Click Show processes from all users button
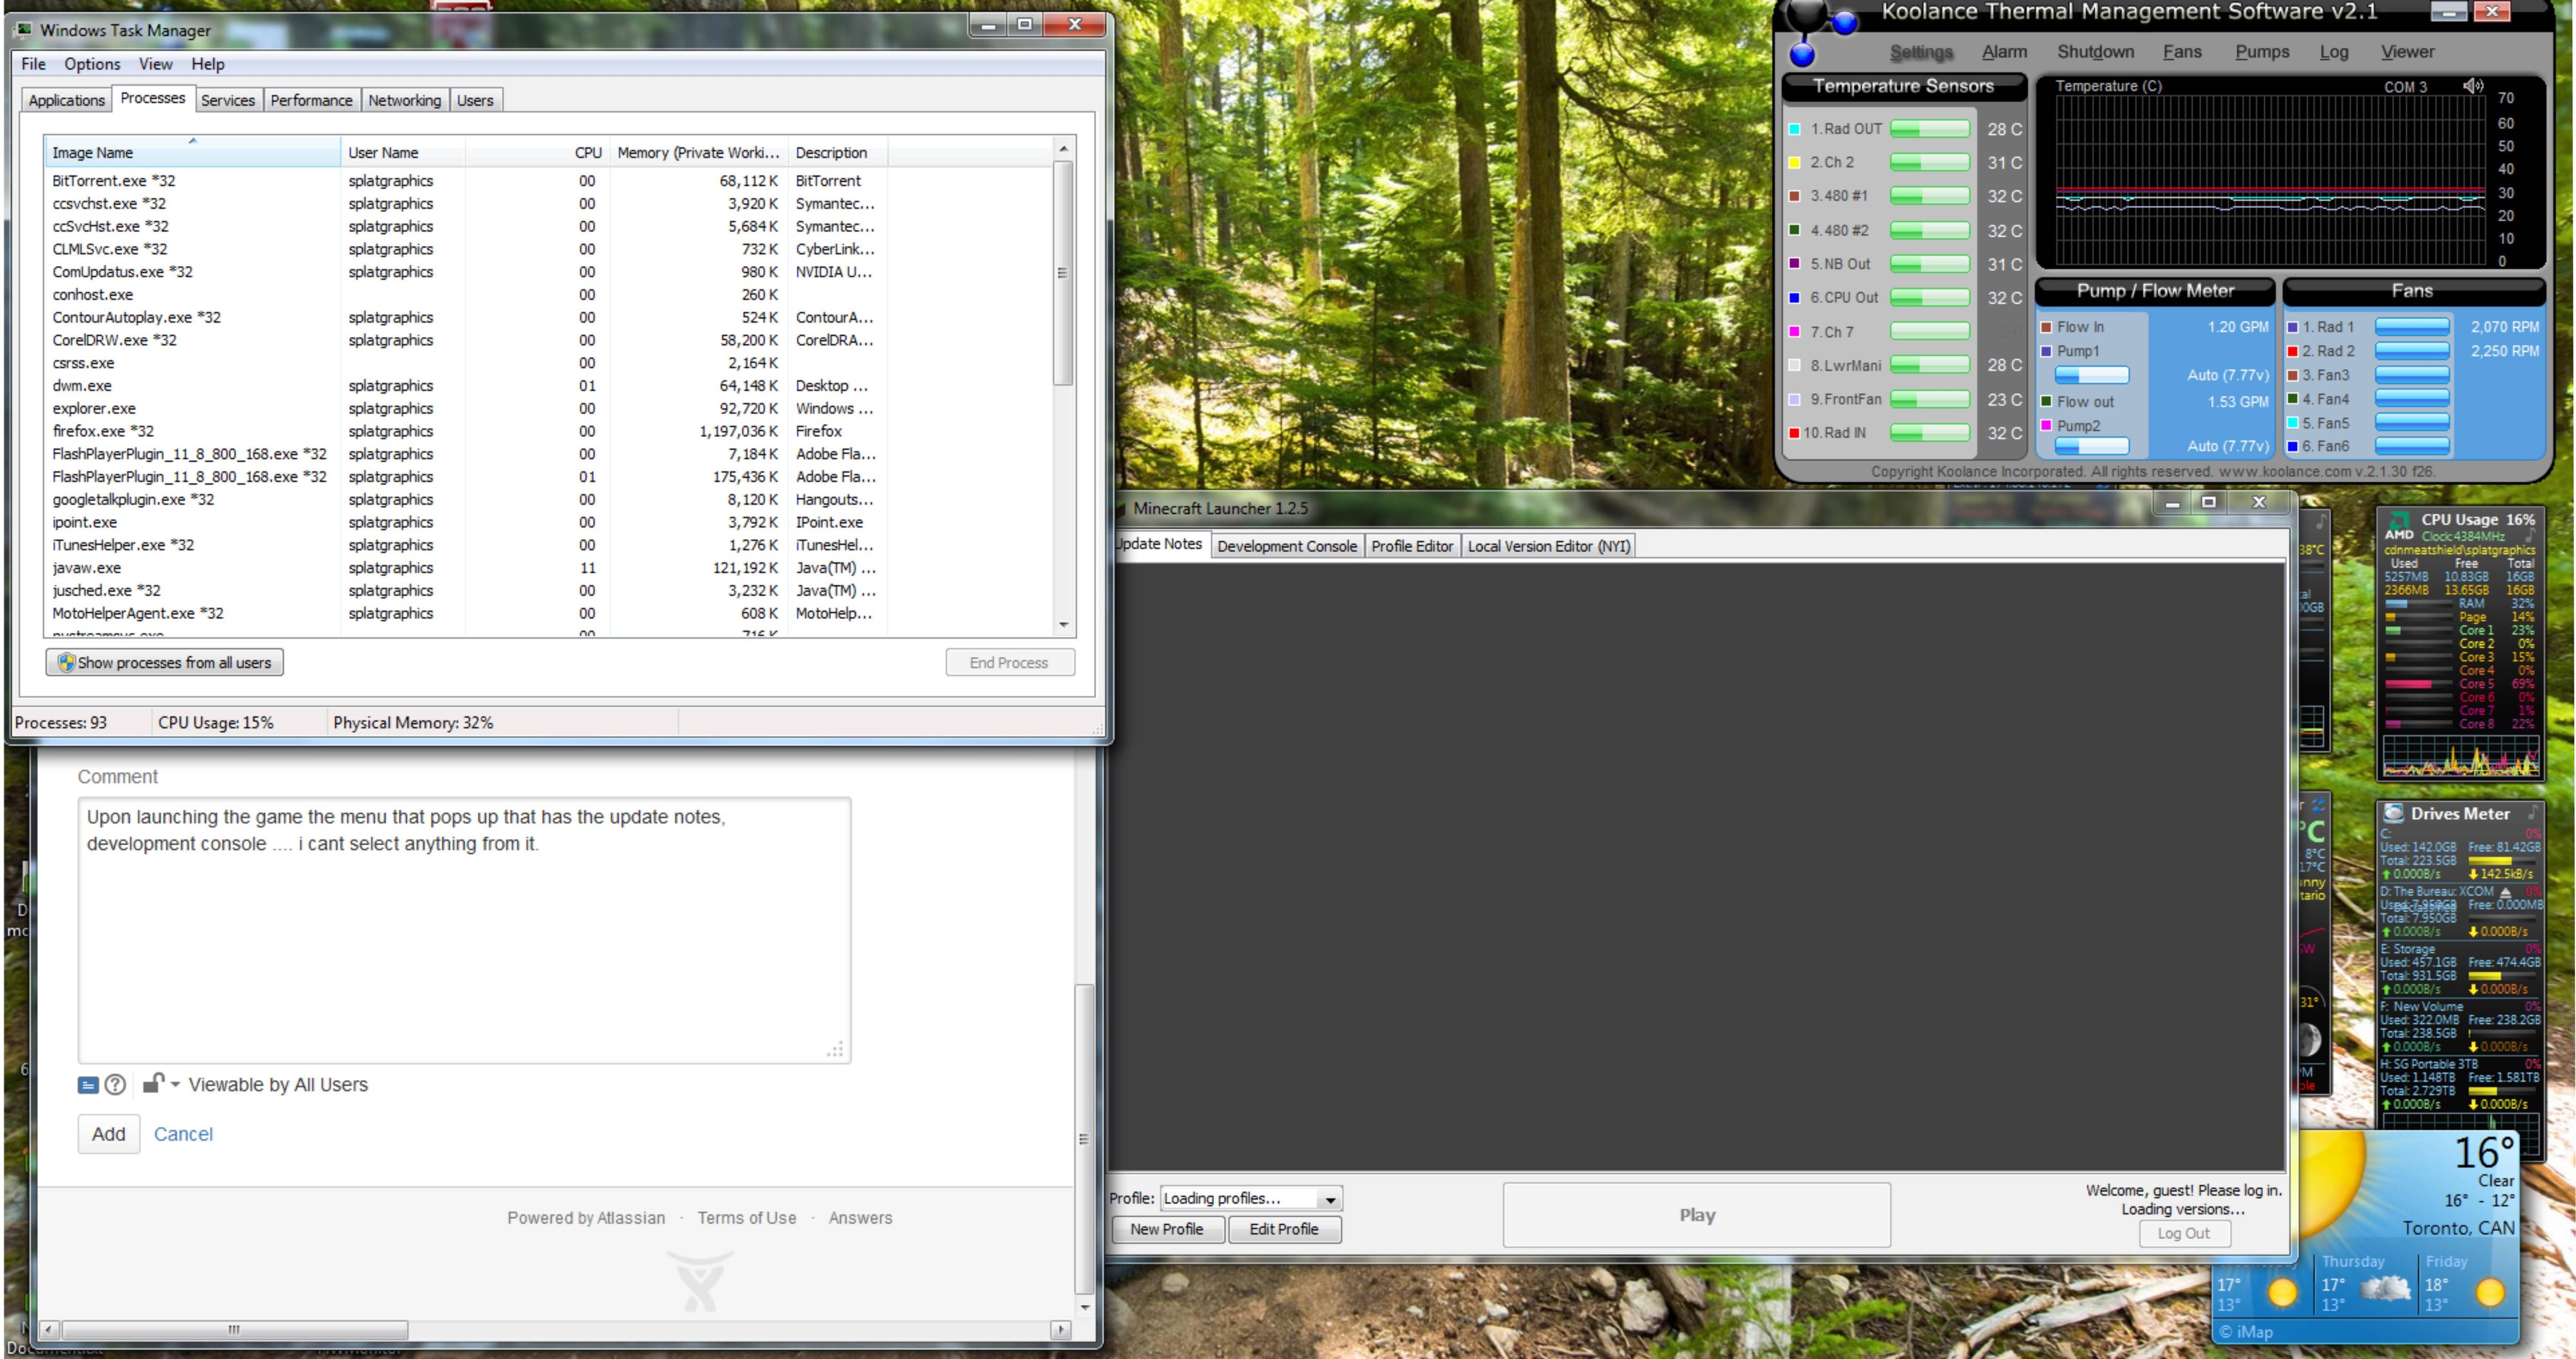2576x1359 pixels. click(165, 663)
